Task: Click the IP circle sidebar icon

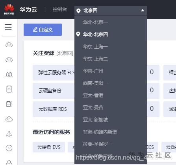Action: (x=9, y=148)
